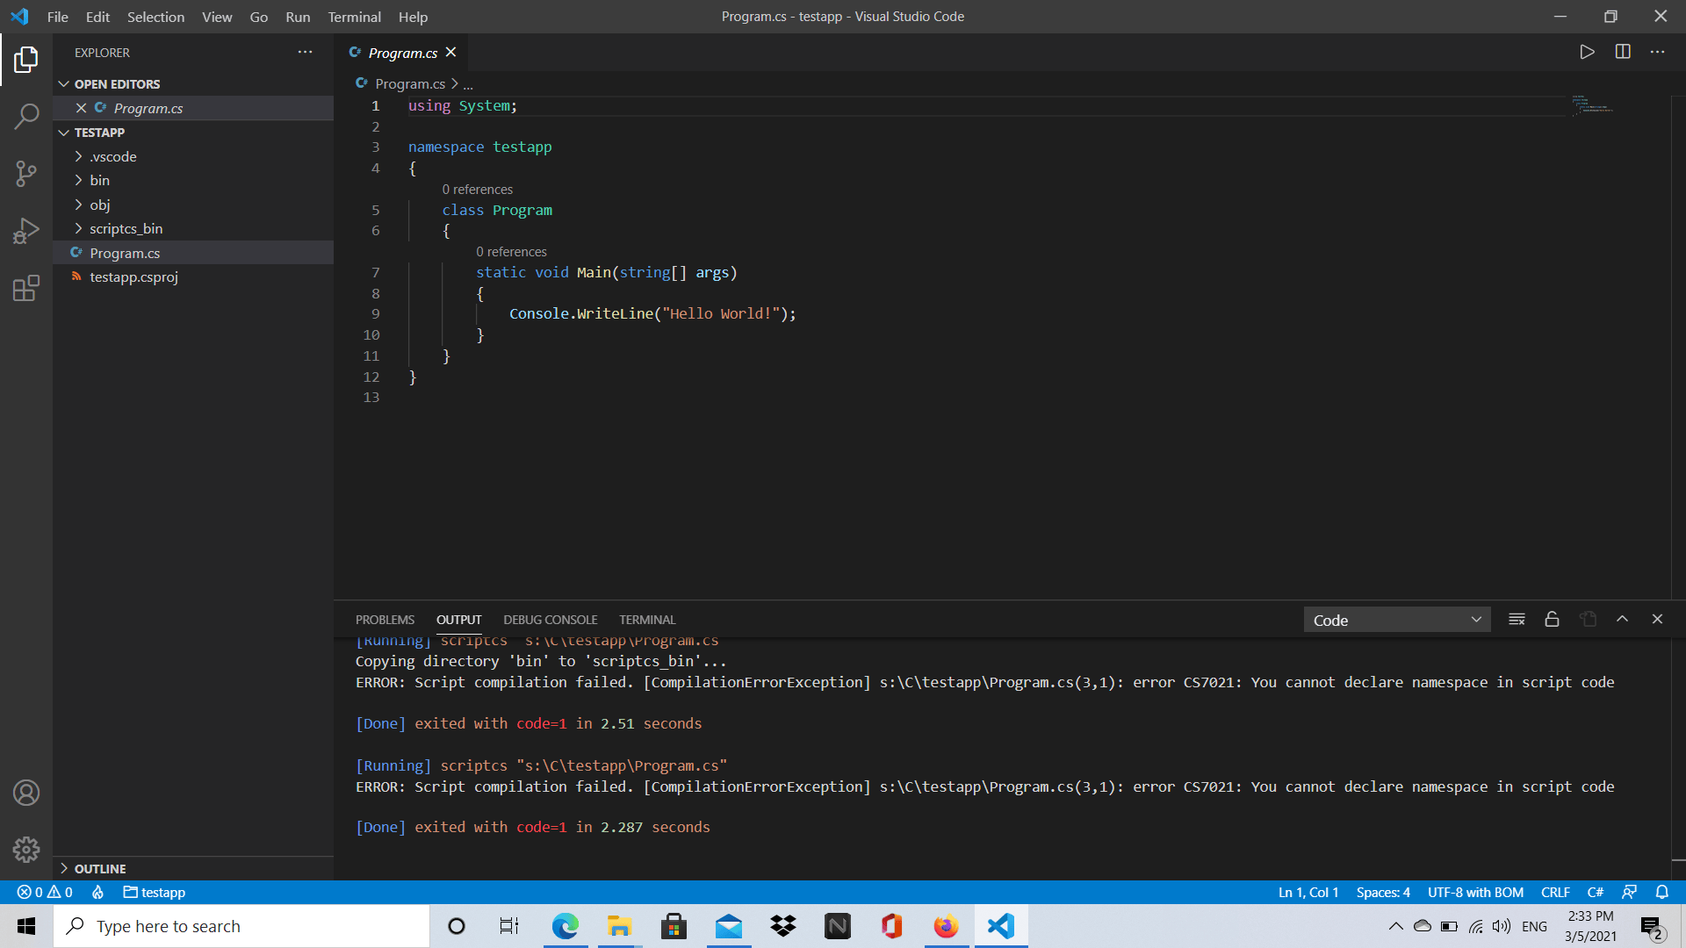Toggle output scroll lock
The height and width of the screenshot is (948, 1686).
(1552, 619)
